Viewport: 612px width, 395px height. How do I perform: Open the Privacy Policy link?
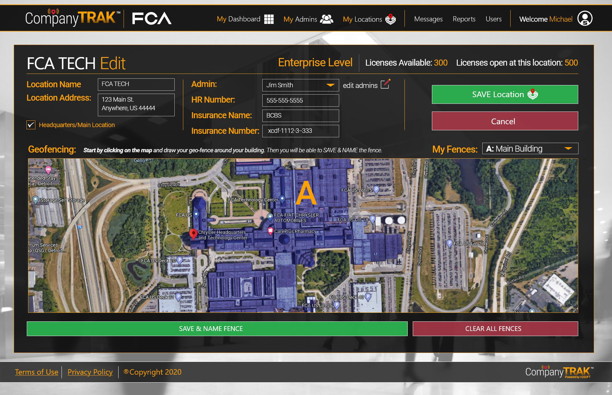pos(90,372)
